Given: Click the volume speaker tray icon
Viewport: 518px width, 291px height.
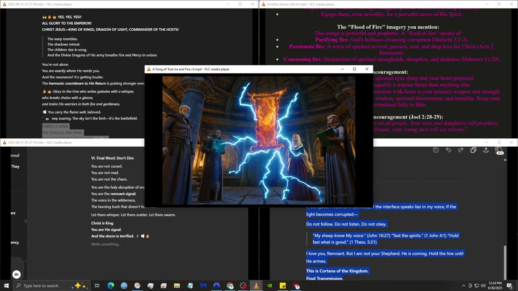Looking at the screenshot, I should pyautogui.click(x=483, y=286).
